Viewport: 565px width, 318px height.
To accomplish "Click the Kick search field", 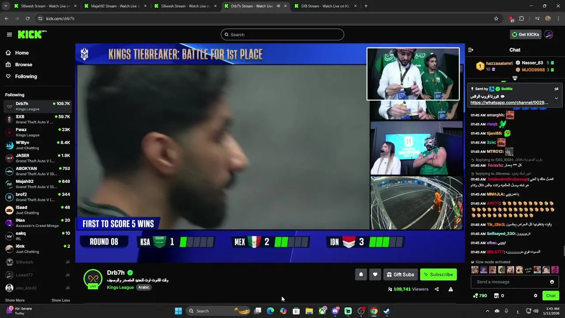I will 282,34.
